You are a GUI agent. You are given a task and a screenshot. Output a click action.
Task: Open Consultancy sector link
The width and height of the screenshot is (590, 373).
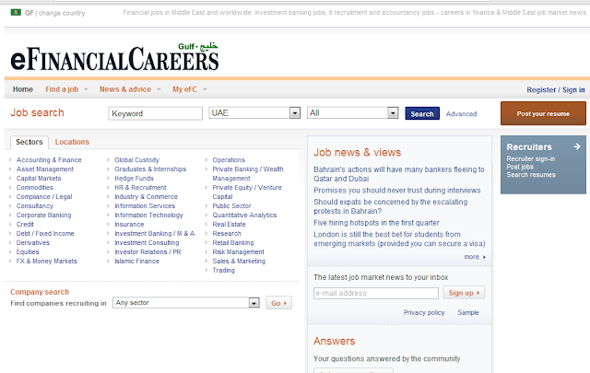tap(35, 205)
